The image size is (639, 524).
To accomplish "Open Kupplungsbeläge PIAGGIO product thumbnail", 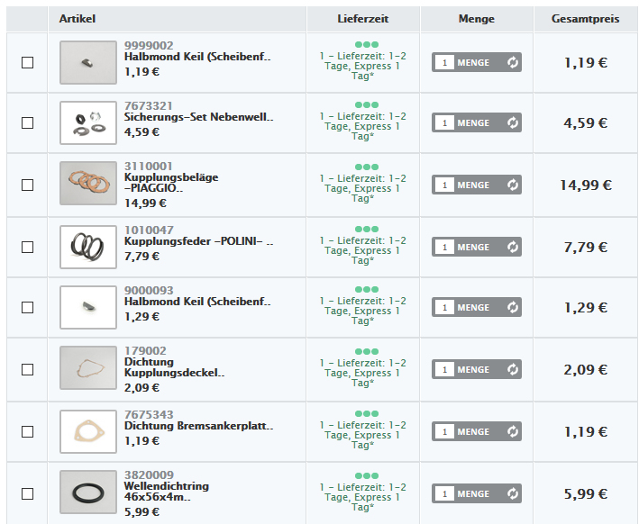I will coord(88,185).
